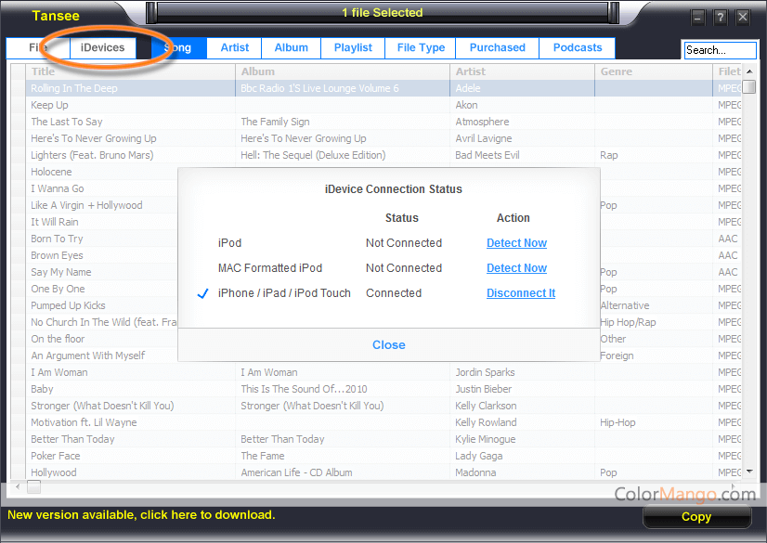767x543 pixels.
Task: Select the Podcasts tab
Action: [578, 47]
